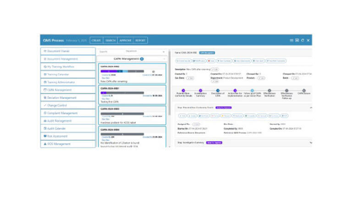Viewport: 352px width, 198px height.
Task: Select the 'New CAPA after renaming' card
Action: [x=132, y=73]
